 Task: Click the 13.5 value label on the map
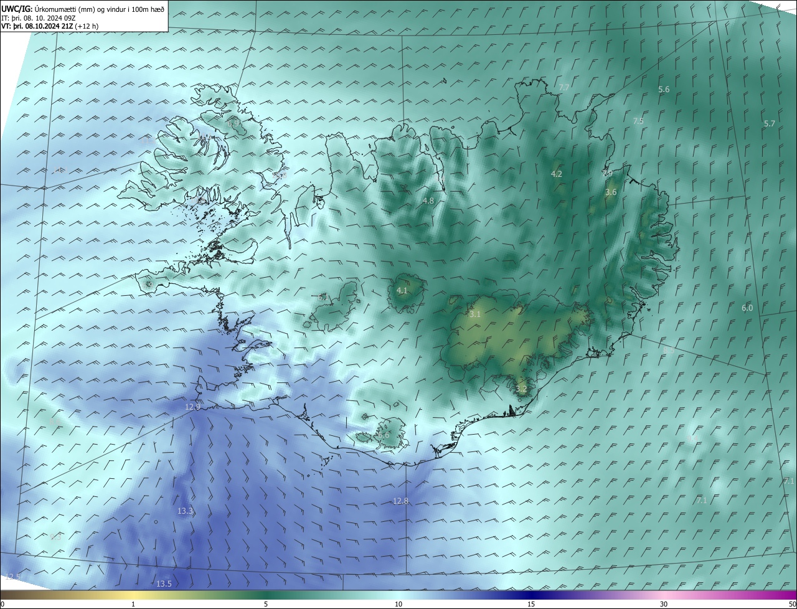pos(164,584)
